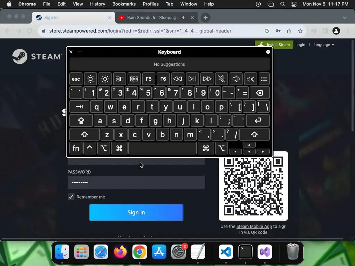Tap the esc key on virtual keyboard
The height and width of the screenshot is (266, 355).
76,79
